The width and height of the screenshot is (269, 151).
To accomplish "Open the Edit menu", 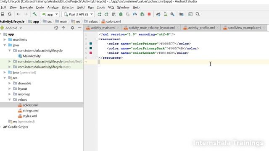I will click(3, 8).
